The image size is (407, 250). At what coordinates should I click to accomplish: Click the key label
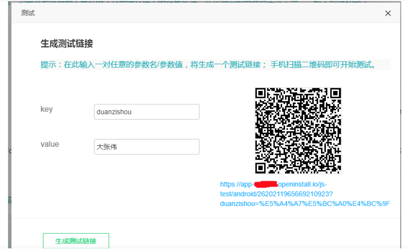46,109
